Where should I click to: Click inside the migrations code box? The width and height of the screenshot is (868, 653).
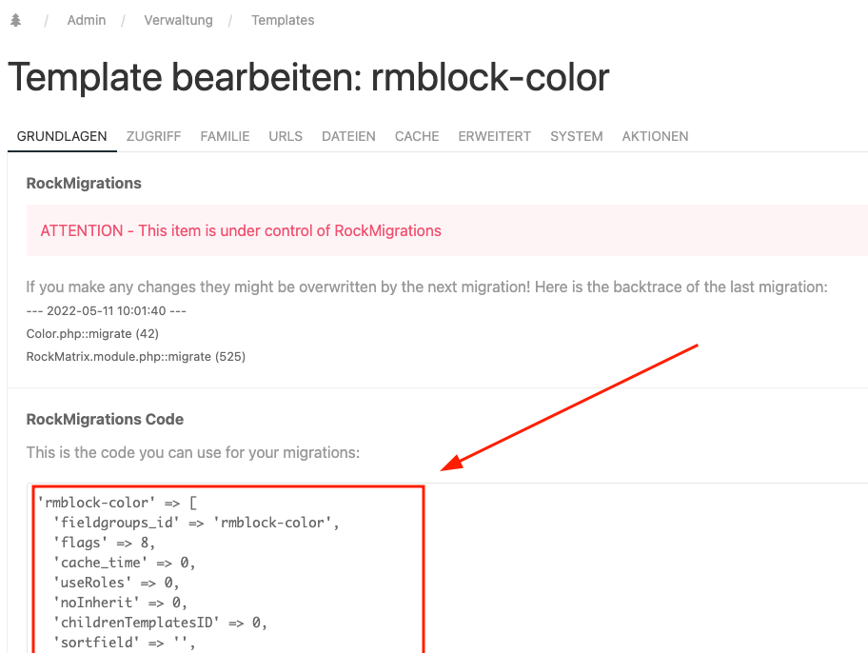click(x=228, y=571)
